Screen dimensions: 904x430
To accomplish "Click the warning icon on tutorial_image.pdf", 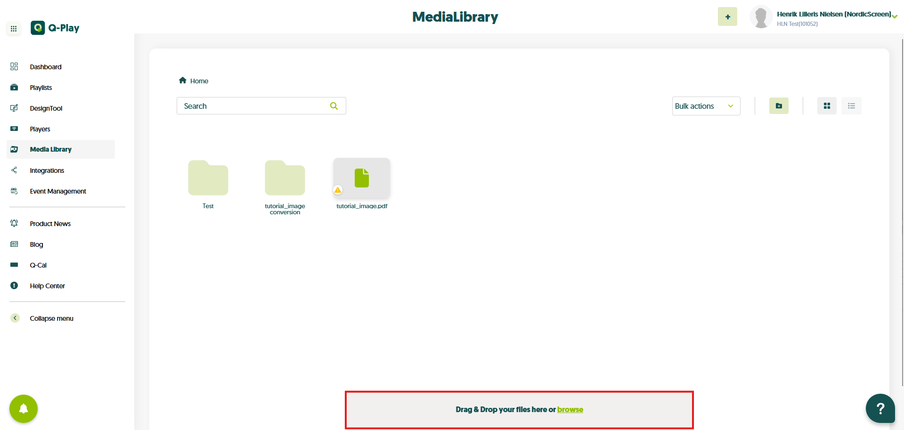I will [338, 190].
